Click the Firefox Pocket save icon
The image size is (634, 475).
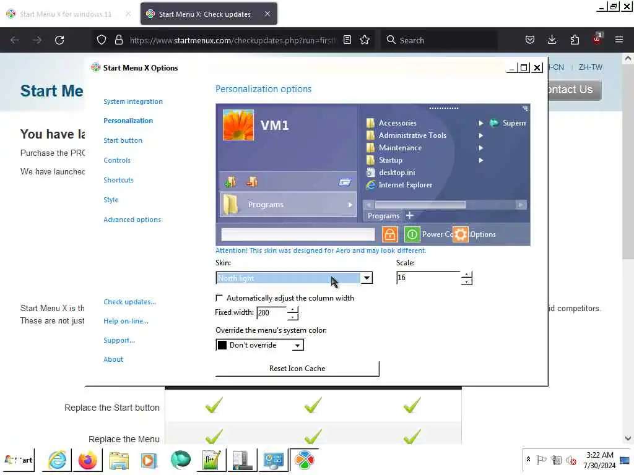point(530,40)
